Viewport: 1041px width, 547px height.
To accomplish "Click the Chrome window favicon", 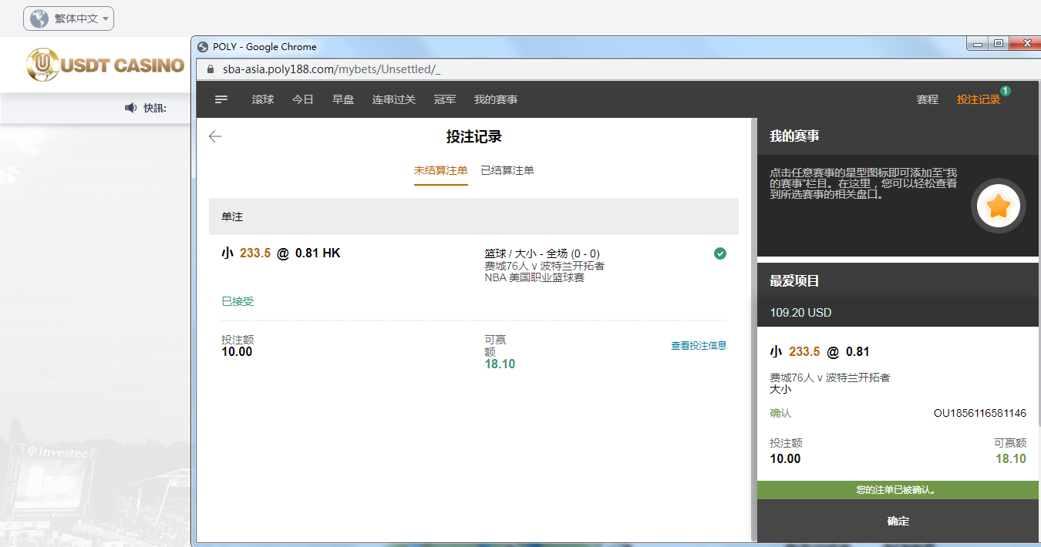I will point(204,46).
